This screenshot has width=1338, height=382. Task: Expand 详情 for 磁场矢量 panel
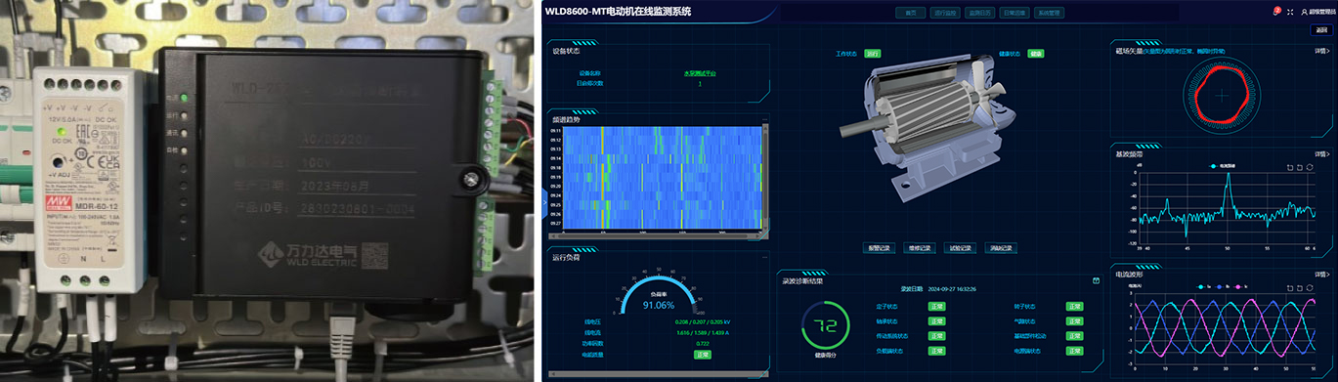tap(1321, 51)
